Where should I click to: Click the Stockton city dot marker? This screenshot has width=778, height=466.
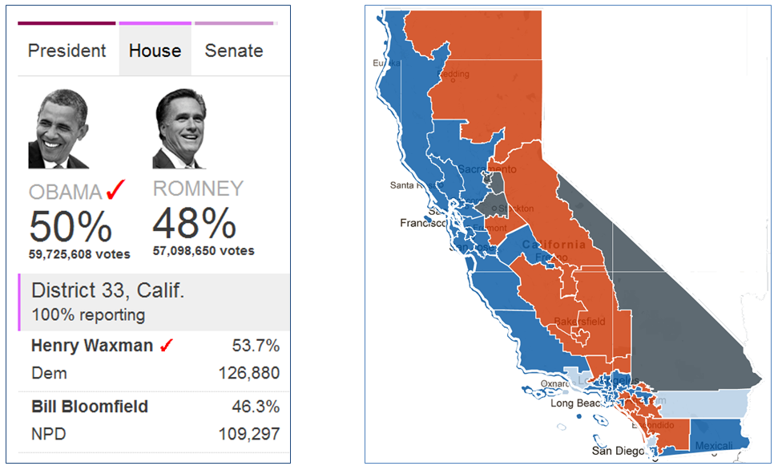point(494,207)
